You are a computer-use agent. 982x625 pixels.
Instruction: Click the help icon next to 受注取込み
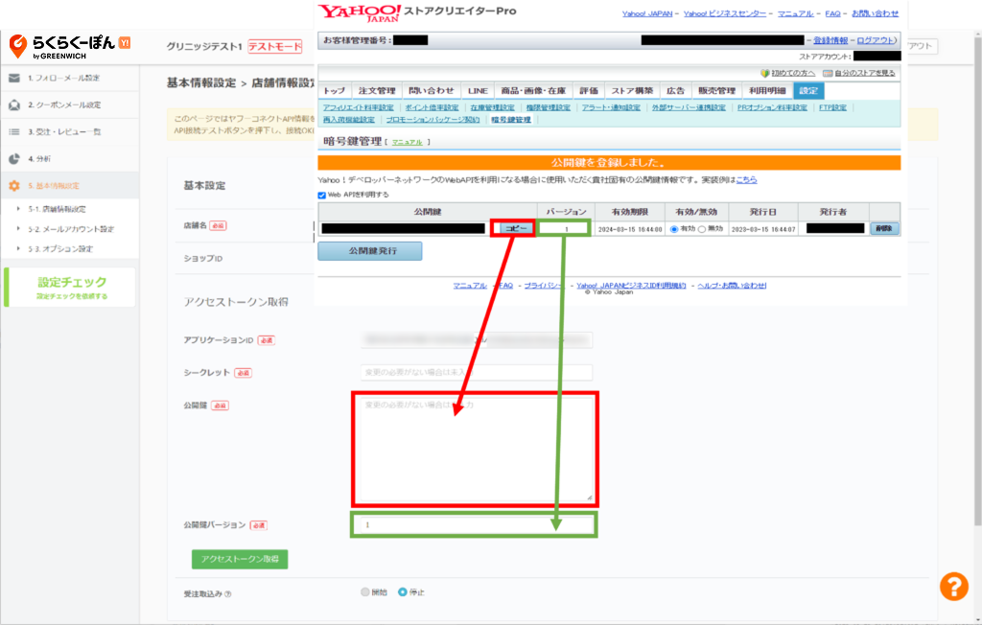[x=228, y=593]
